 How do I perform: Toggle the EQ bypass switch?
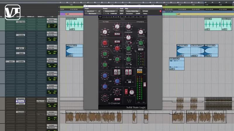coord(116,72)
